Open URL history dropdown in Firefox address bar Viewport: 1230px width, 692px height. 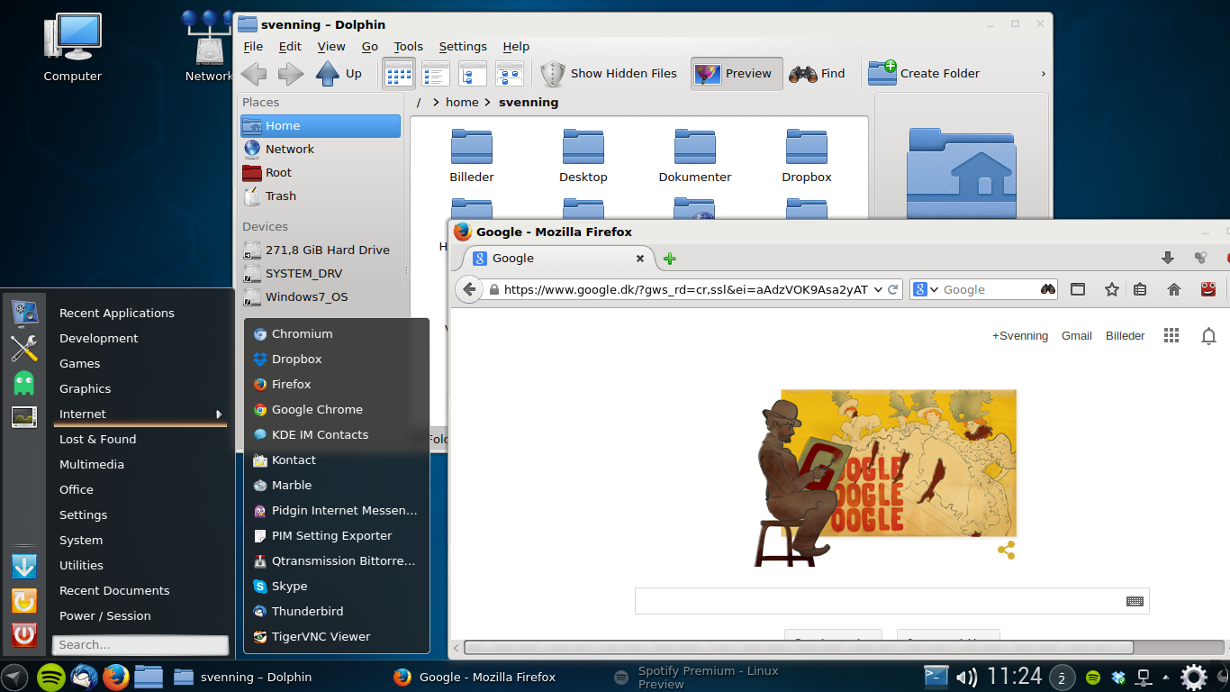(878, 289)
